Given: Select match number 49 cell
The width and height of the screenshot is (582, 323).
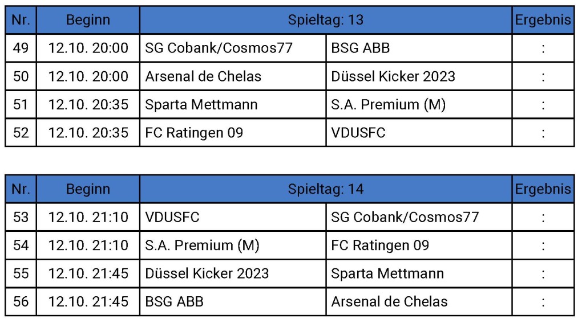Looking at the screenshot, I should coord(21,48).
